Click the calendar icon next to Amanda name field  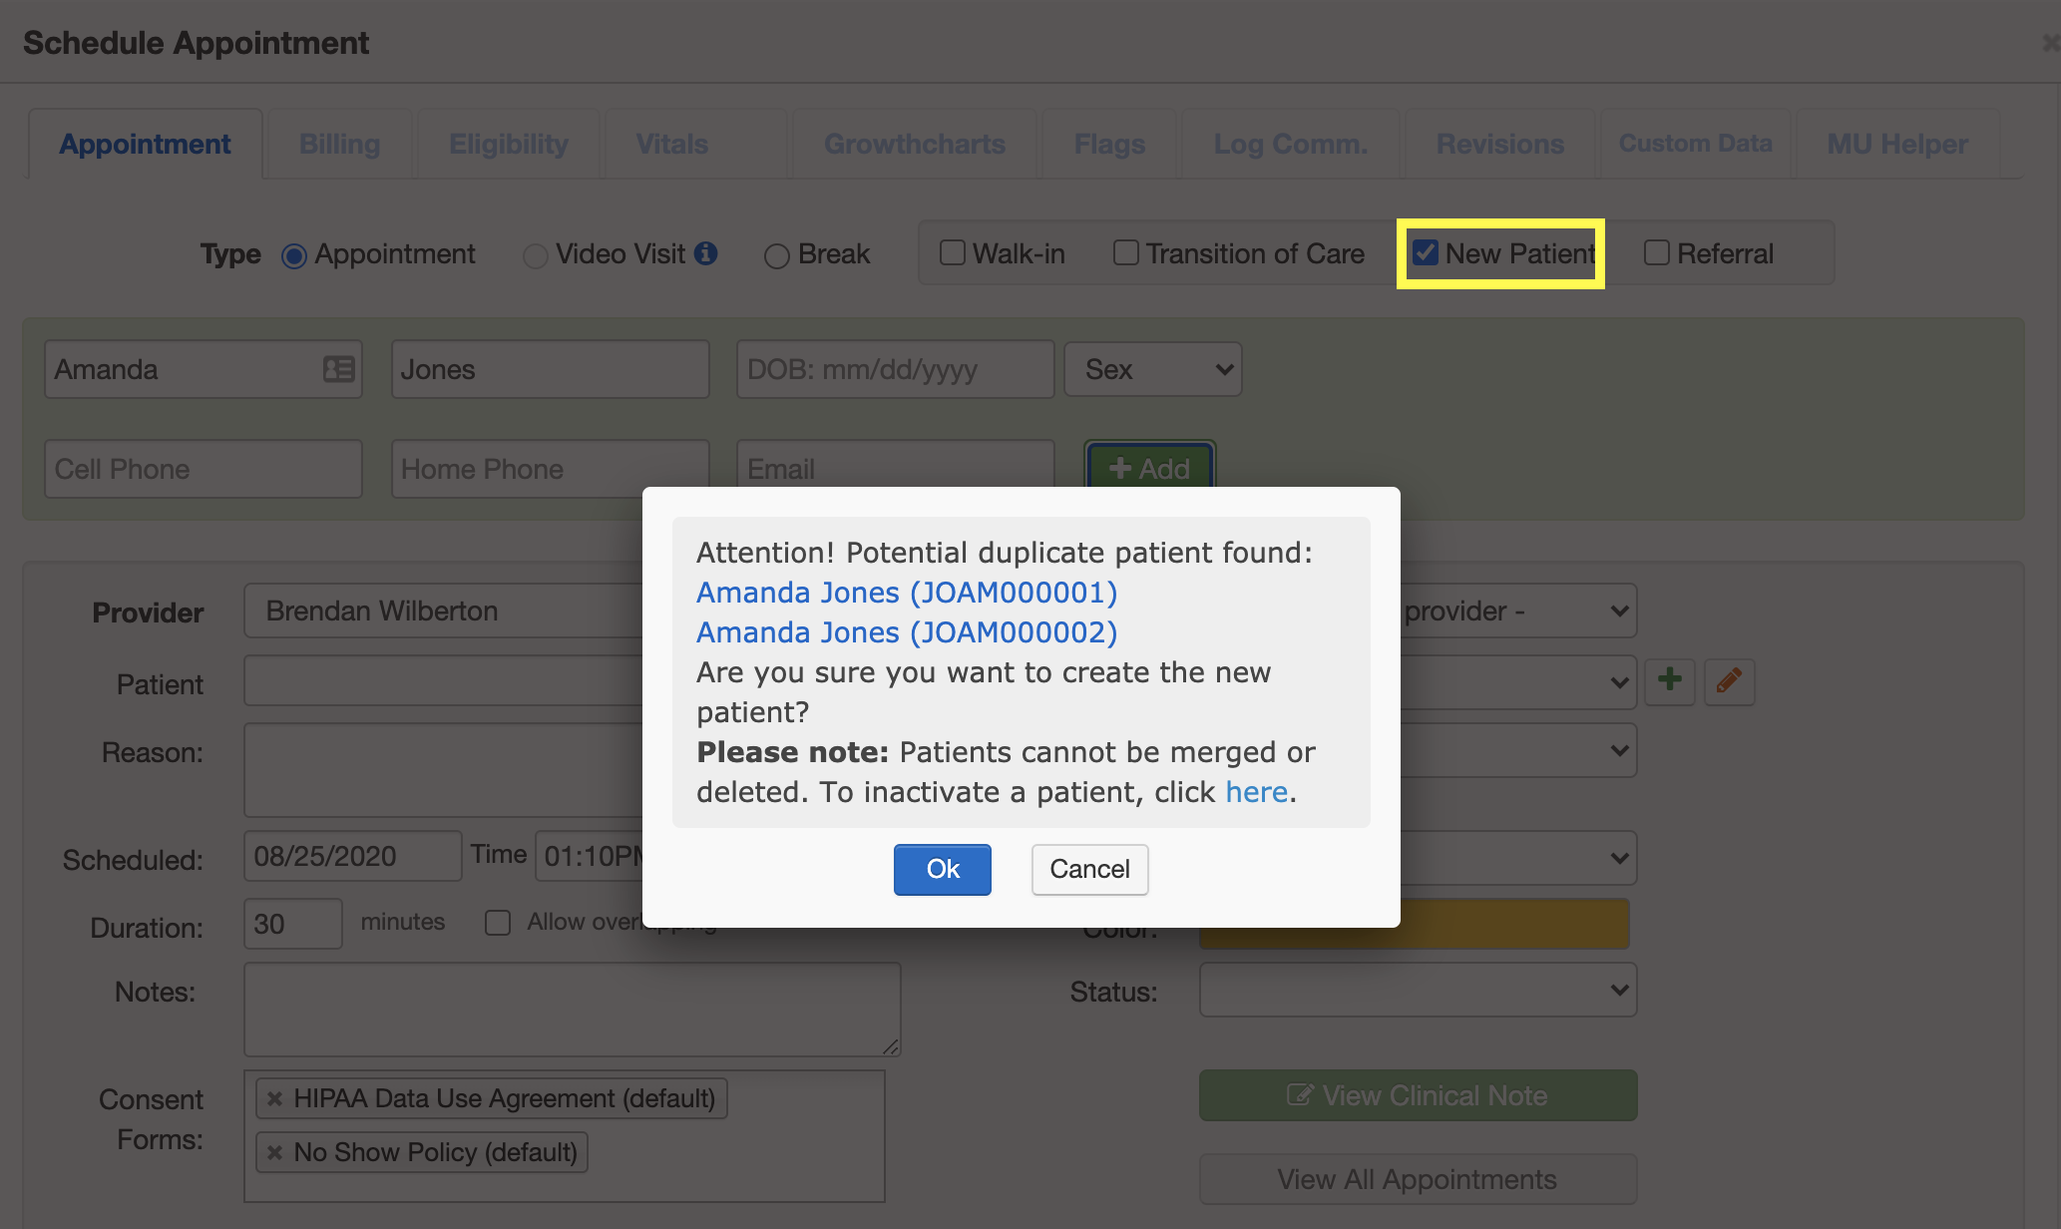point(338,370)
